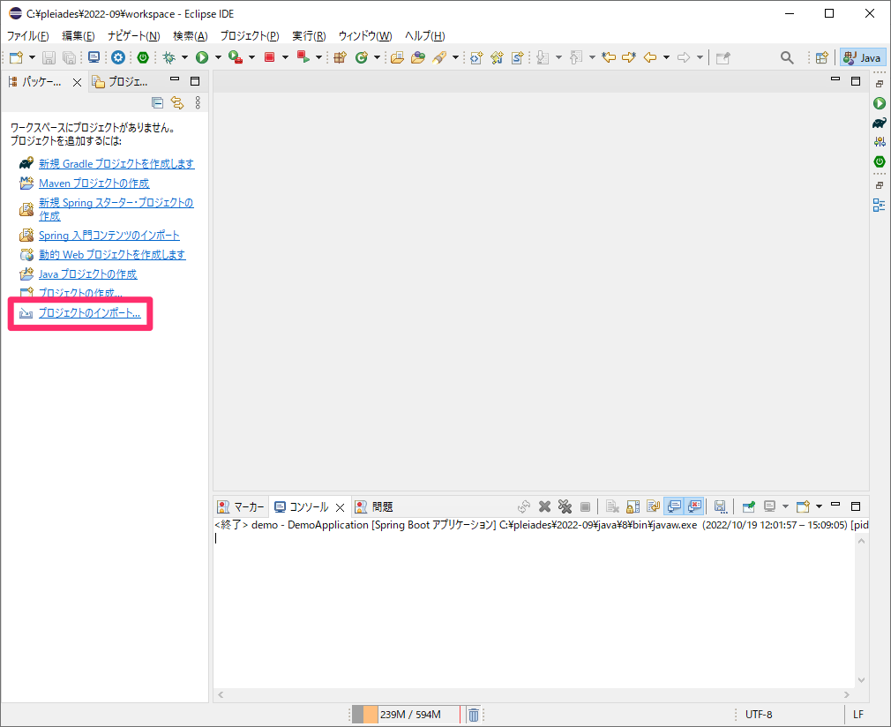
Task: Open the 実行(R) menu
Action: coord(309,36)
